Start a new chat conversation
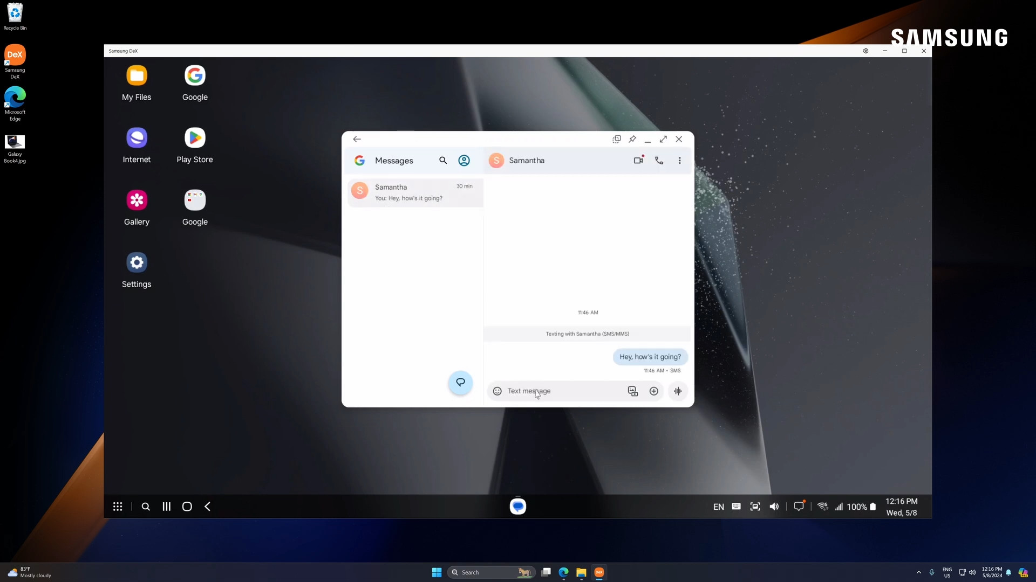 [x=460, y=383]
